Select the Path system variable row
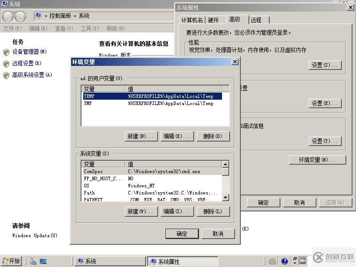This screenshot has height=267, width=356. [x=151, y=193]
